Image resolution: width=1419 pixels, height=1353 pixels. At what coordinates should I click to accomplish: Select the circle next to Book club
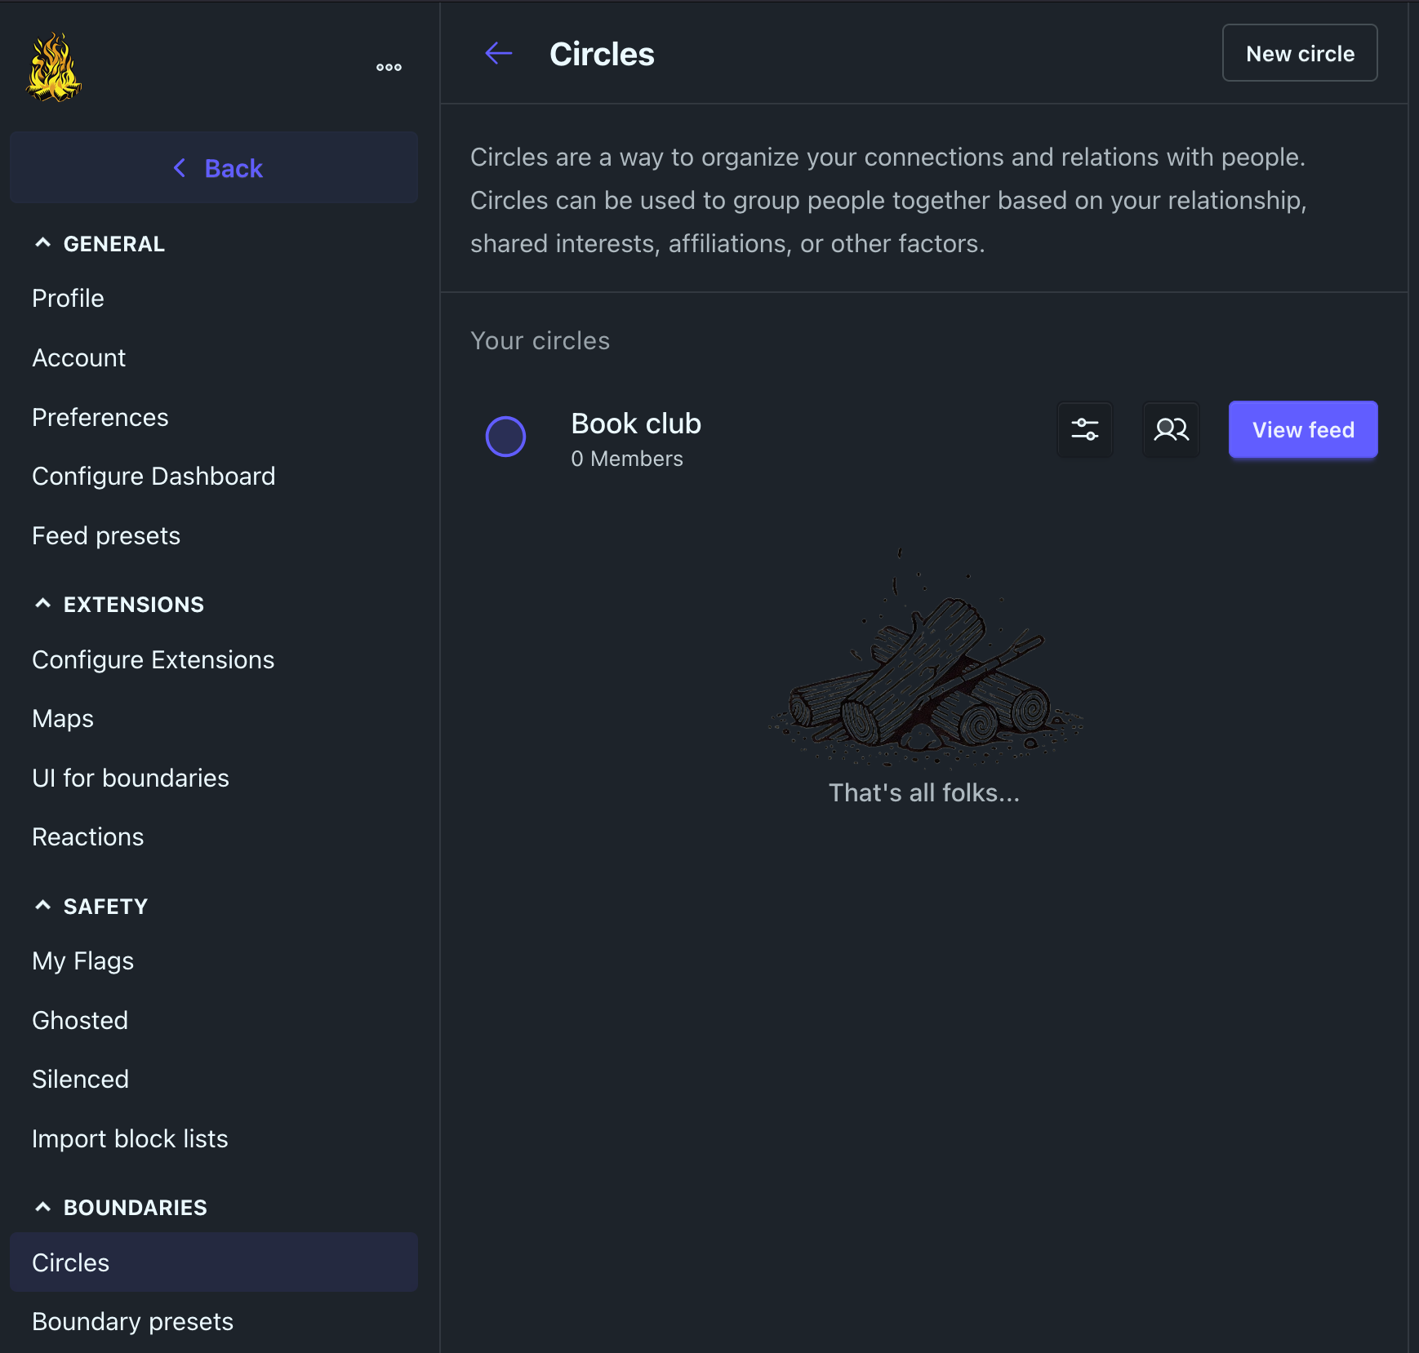click(506, 437)
